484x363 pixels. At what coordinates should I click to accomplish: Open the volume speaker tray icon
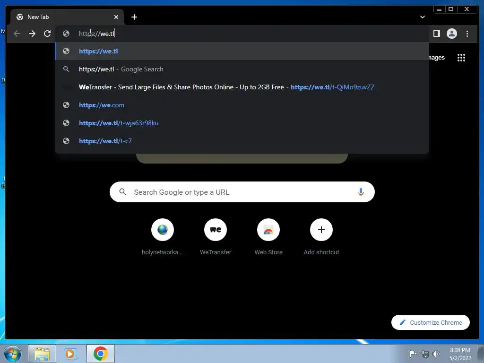436,354
